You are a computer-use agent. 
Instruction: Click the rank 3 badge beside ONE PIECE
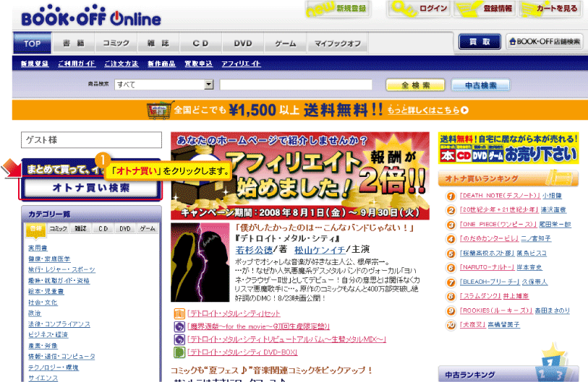451,225
